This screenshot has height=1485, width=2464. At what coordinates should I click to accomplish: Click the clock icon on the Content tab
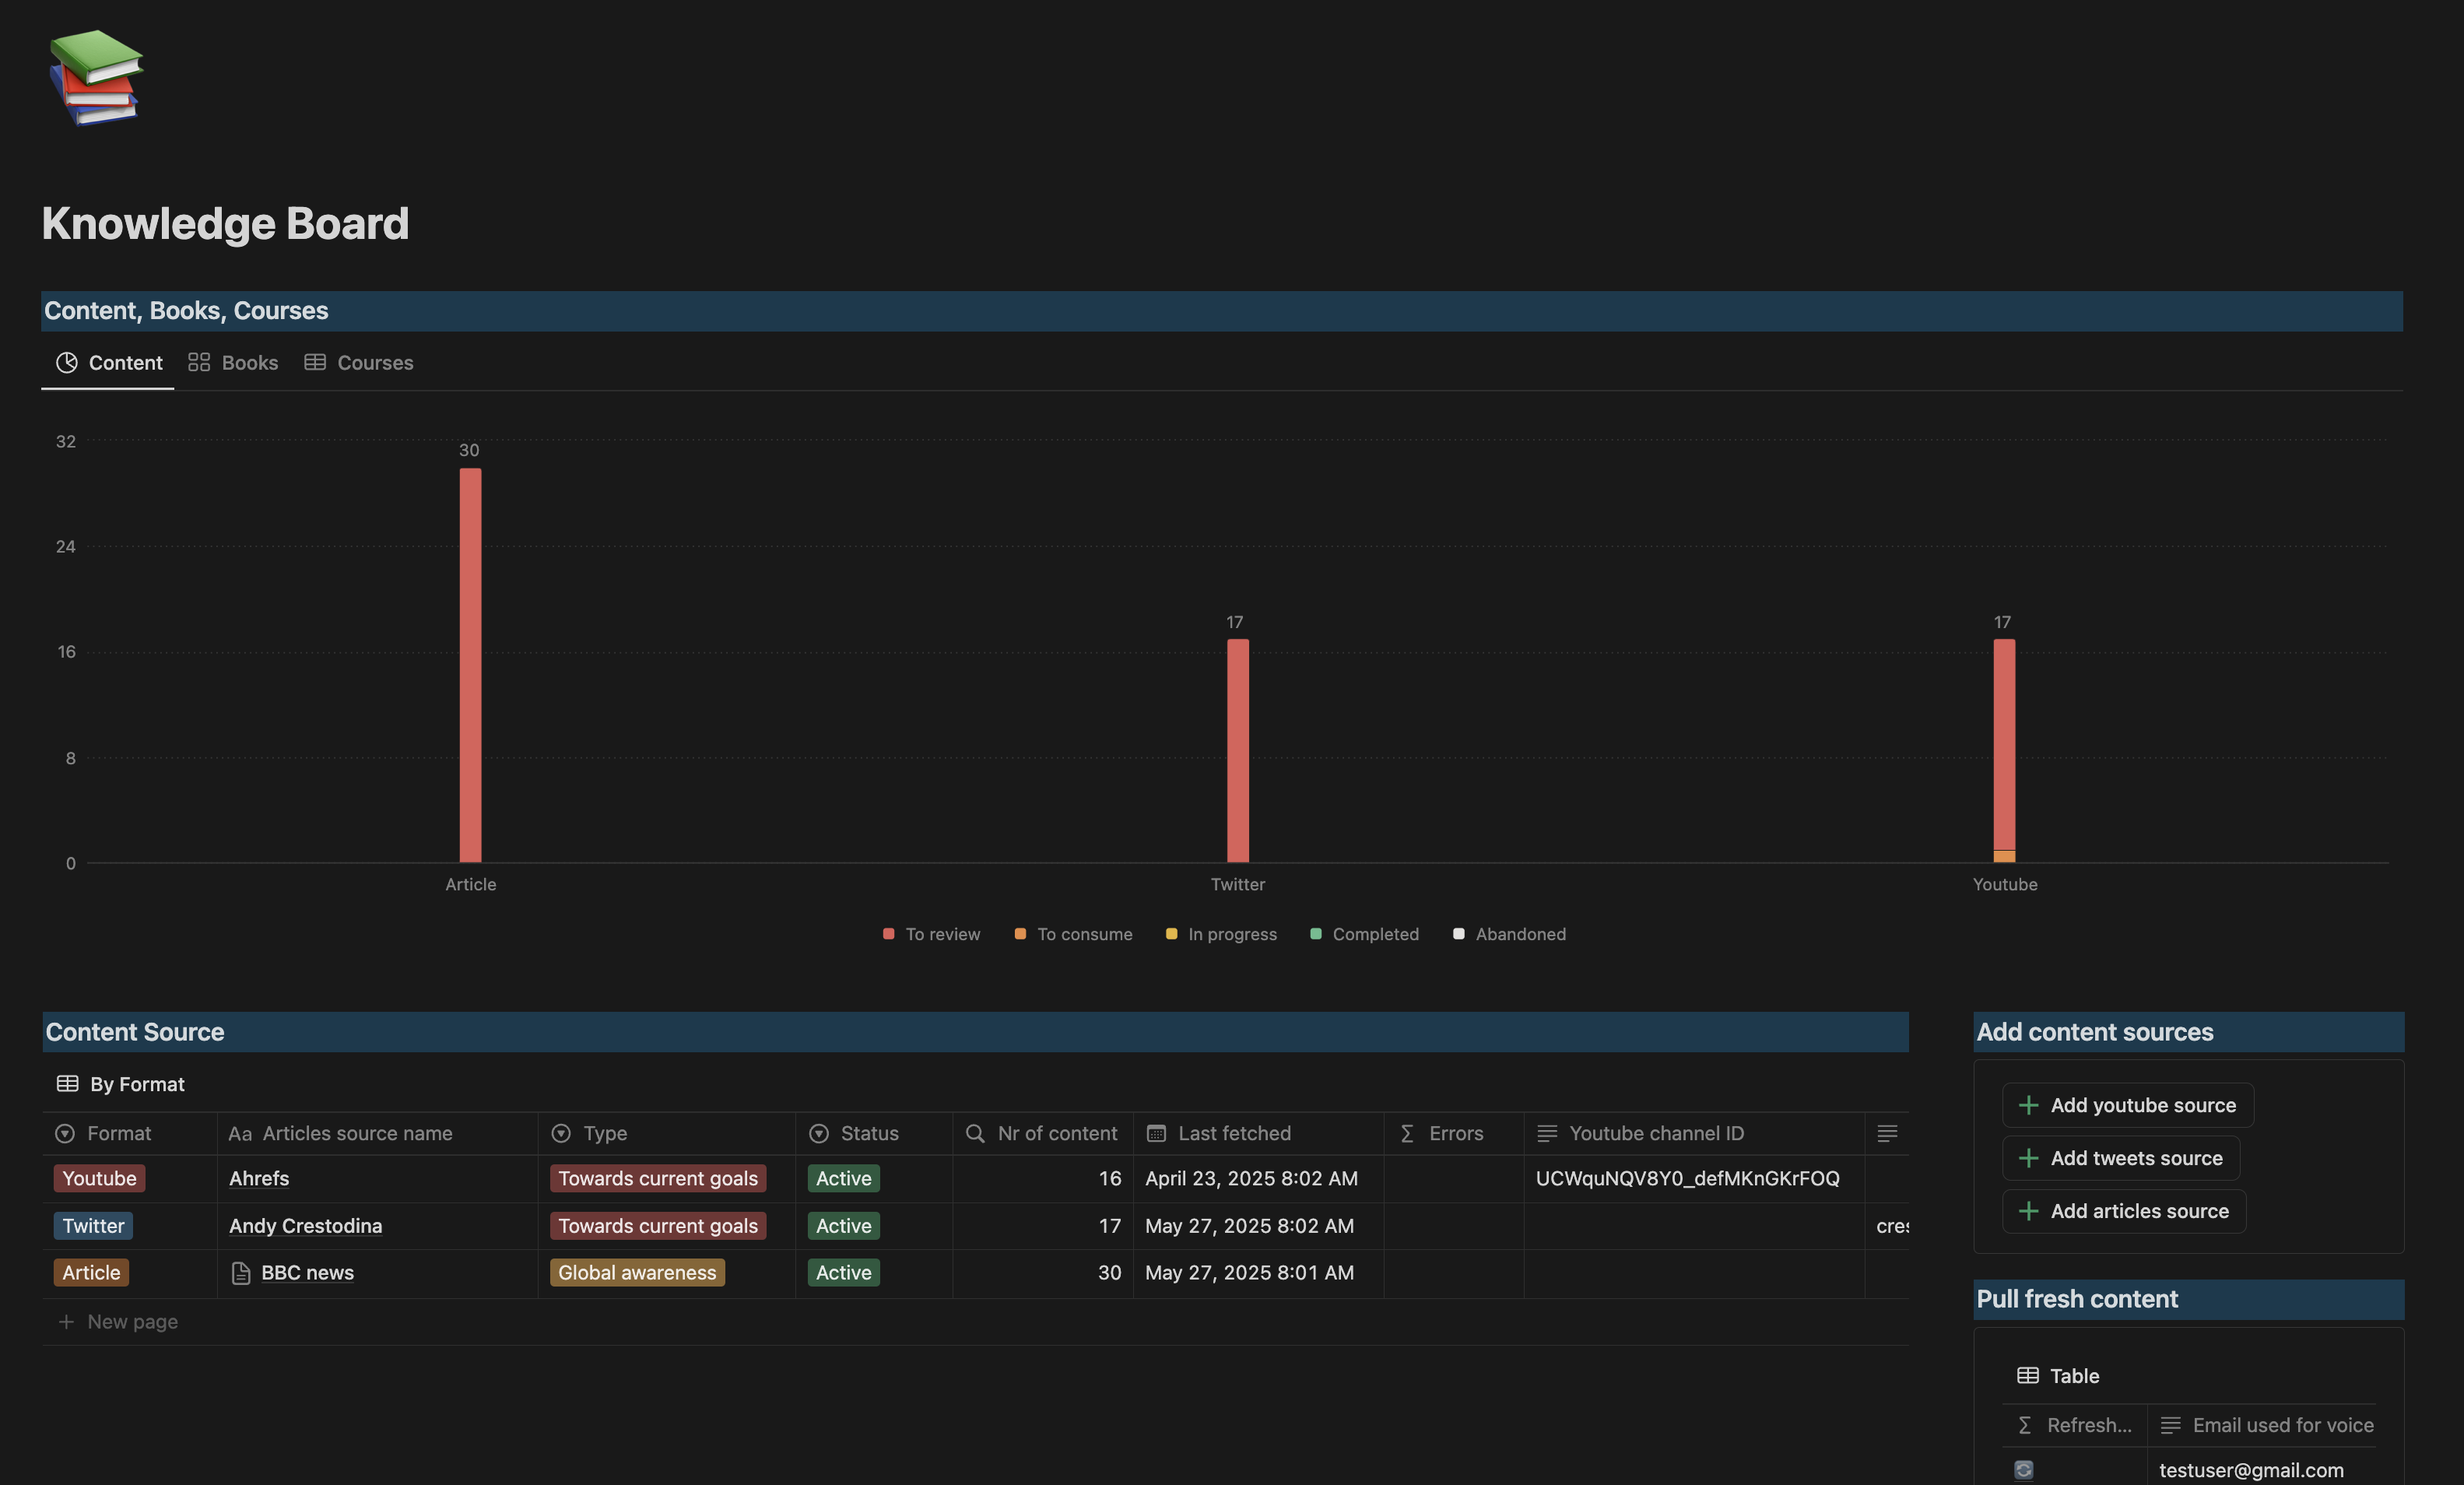pyautogui.click(x=66, y=362)
